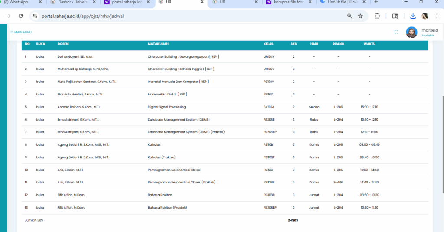Open a new browser tab
Viewport: 444px width, 232px height.
click(375, 2)
